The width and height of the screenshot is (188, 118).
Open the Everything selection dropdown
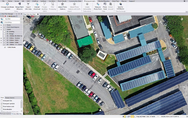13,22
